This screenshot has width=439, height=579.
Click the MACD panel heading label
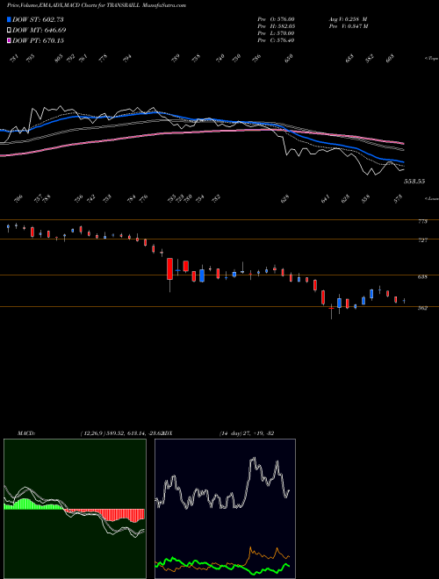click(26, 433)
